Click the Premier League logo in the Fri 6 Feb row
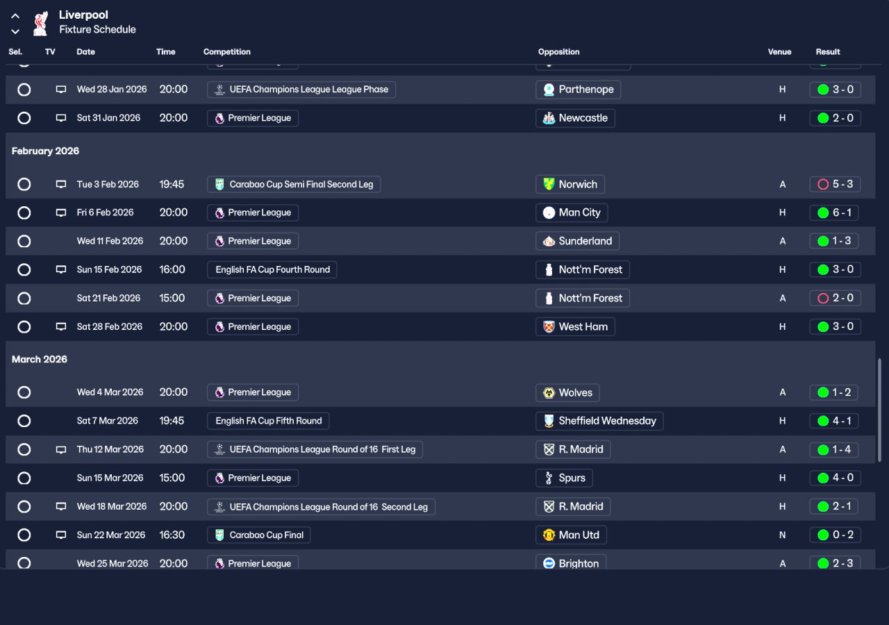Viewport: 889px width, 625px height. tap(219, 212)
